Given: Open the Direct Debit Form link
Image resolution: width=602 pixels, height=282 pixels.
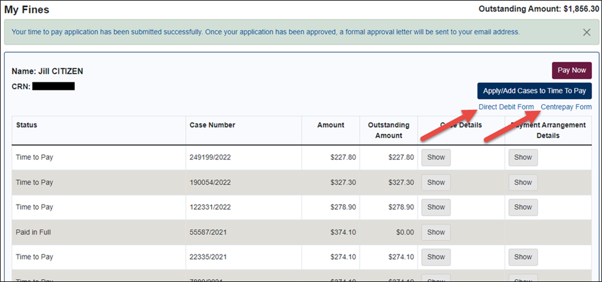Looking at the screenshot, I should coord(506,107).
